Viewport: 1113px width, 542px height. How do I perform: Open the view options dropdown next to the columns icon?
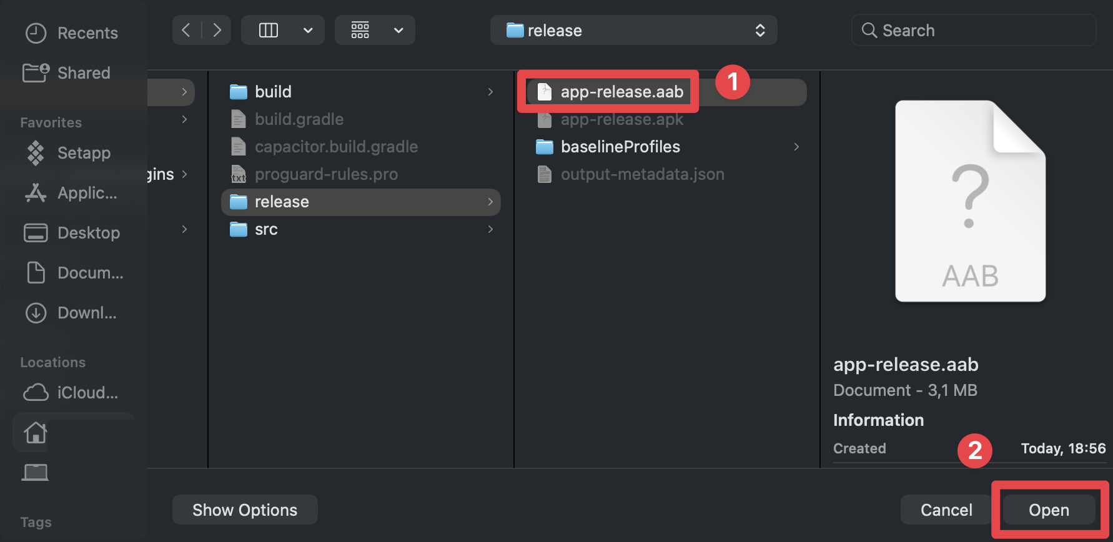[x=308, y=30]
